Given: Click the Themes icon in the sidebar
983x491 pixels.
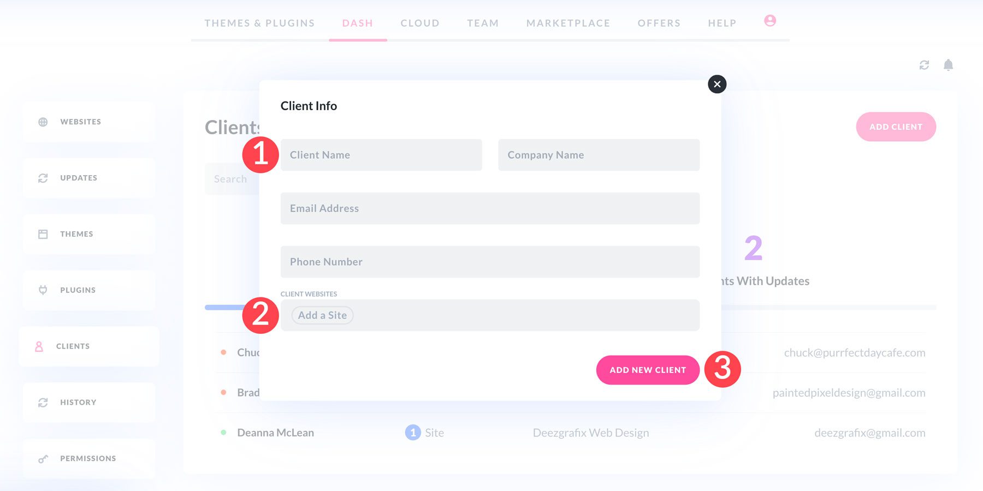Looking at the screenshot, I should (x=43, y=233).
